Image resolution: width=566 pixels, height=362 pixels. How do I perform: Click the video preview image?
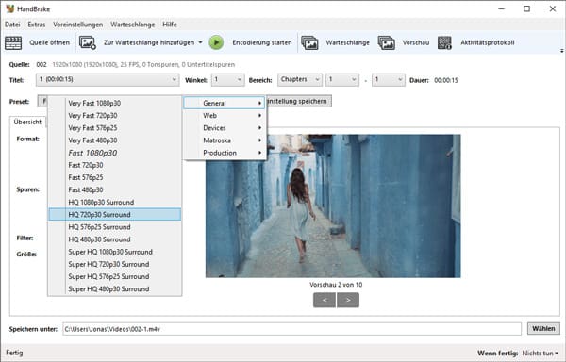click(333, 206)
